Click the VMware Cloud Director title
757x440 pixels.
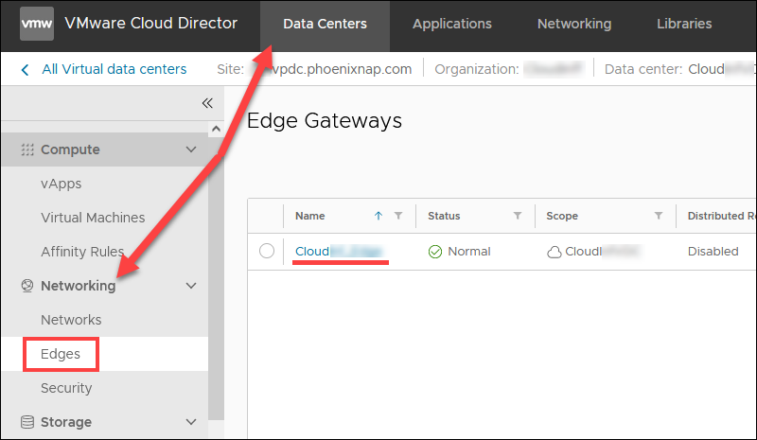(x=150, y=24)
